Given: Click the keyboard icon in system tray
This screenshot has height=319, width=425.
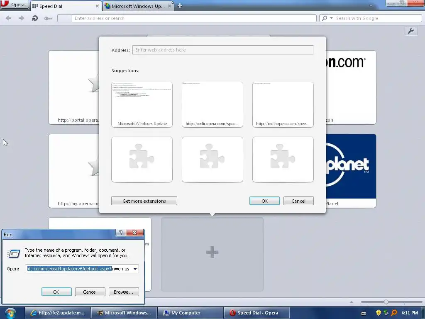Looking at the screenshot, I should click(364, 313).
